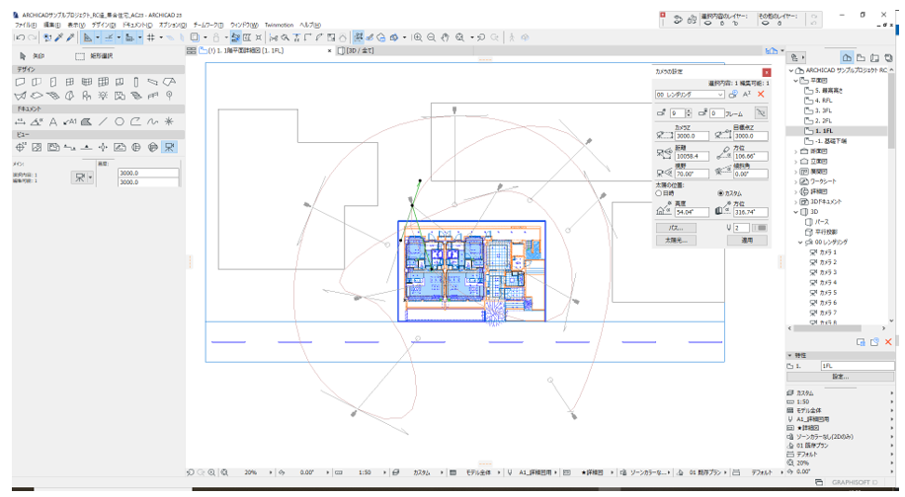Image resolution: width=905 pixels, height=497 pixels.
Task: Collapse the 3D folder in Navigator
Action: tap(796, 212)
